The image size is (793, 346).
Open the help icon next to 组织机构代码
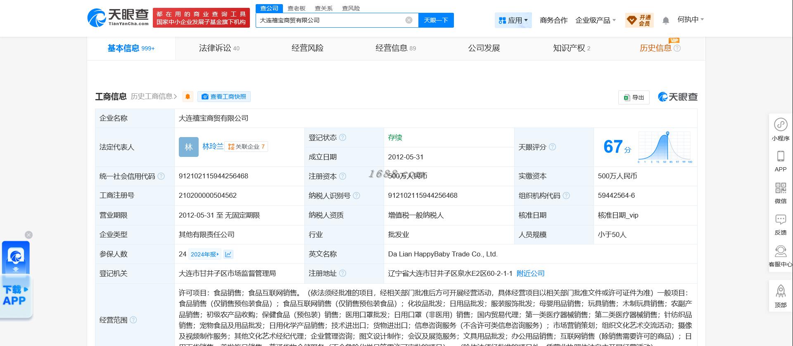pos(566,196)
